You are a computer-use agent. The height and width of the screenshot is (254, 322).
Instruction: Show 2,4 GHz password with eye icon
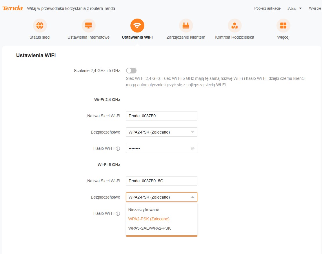(x=192, y=148)
